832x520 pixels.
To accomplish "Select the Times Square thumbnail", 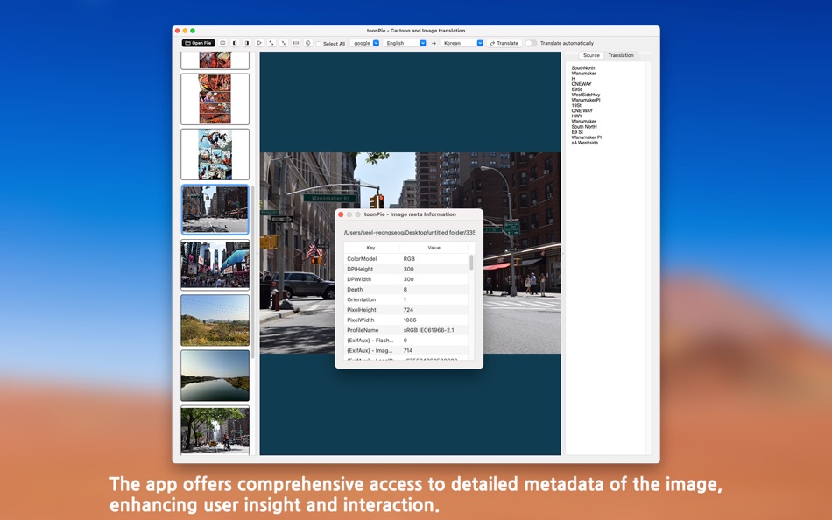I will [x=215, y=264].
